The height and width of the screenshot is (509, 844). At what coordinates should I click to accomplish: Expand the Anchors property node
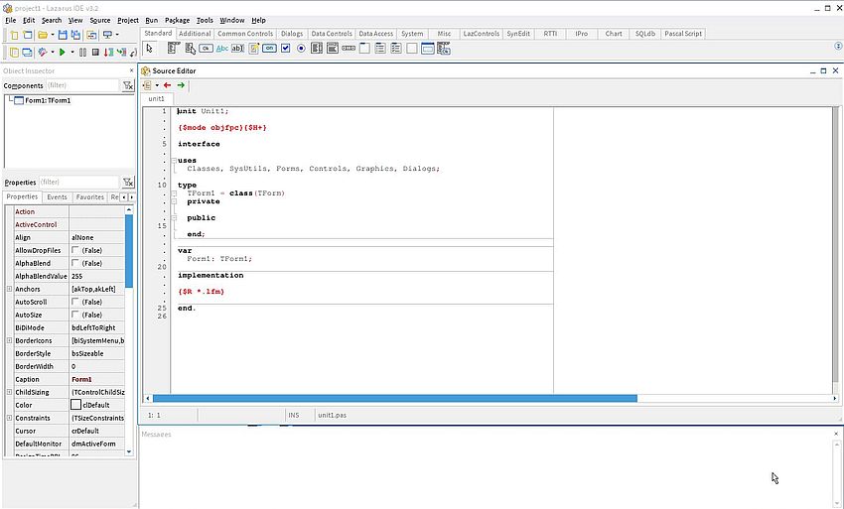(9, 289)
